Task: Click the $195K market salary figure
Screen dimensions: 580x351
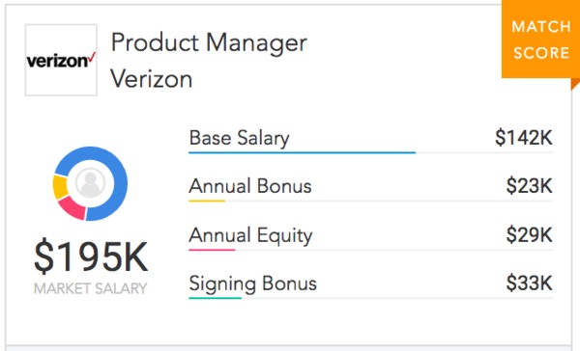Action: (91, 256)
